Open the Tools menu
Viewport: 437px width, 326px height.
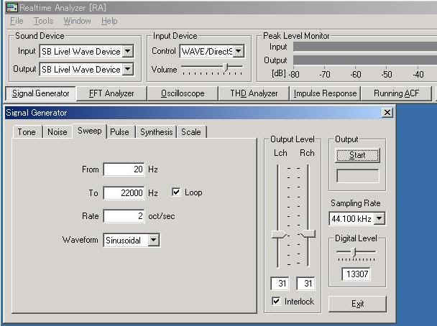(43, 21)
